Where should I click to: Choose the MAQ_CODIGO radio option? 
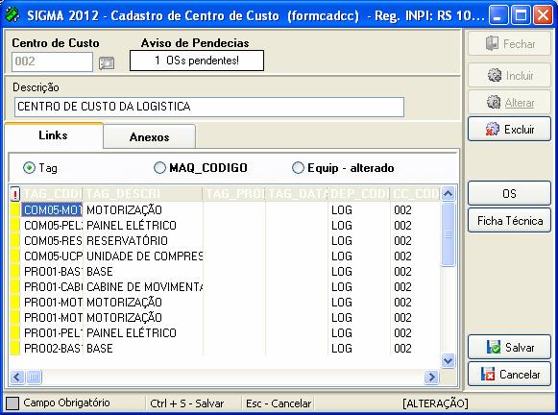159,168
